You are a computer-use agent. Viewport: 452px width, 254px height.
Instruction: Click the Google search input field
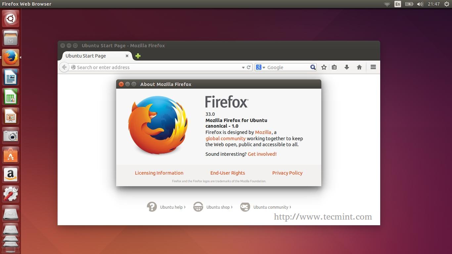click(x=288, y=67)
